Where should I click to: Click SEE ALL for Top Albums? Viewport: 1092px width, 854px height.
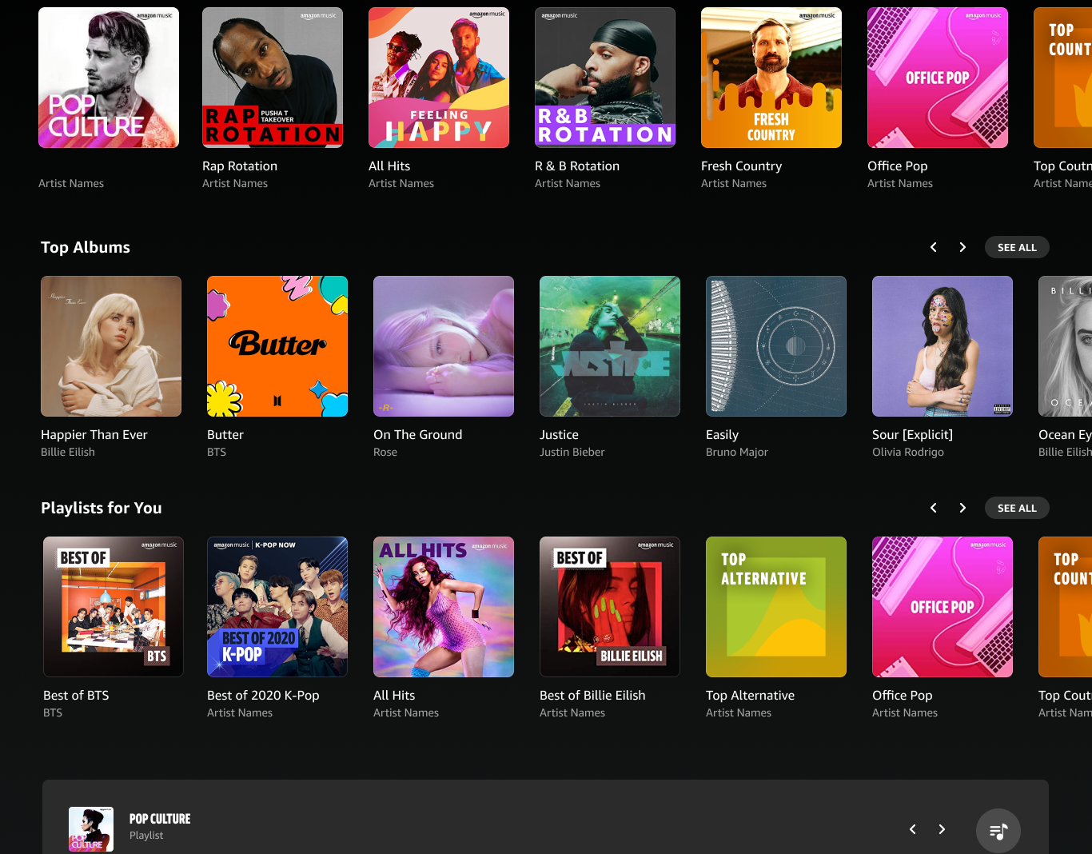(x=1017, y=247)
